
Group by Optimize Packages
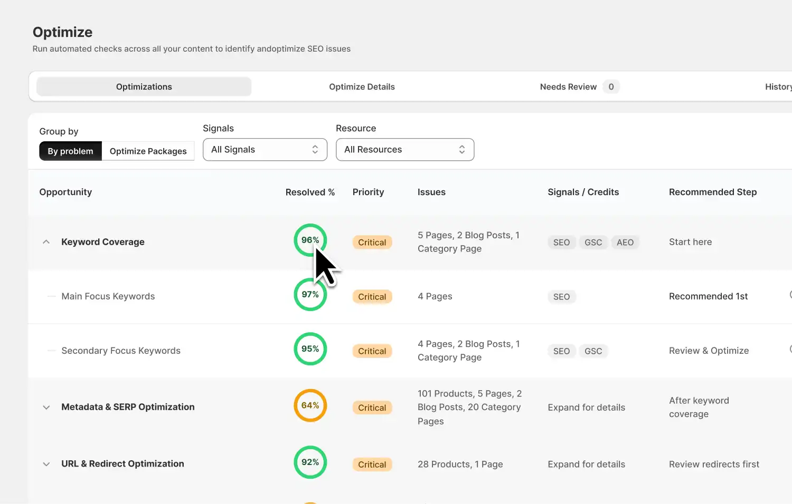(x=148, y=151)
